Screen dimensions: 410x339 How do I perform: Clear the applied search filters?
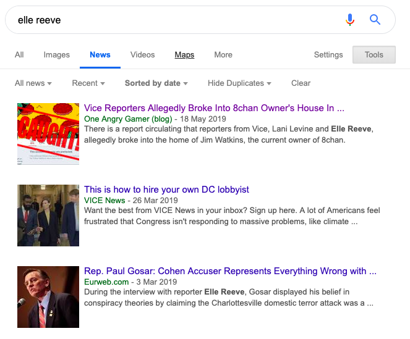pos(301,83)
